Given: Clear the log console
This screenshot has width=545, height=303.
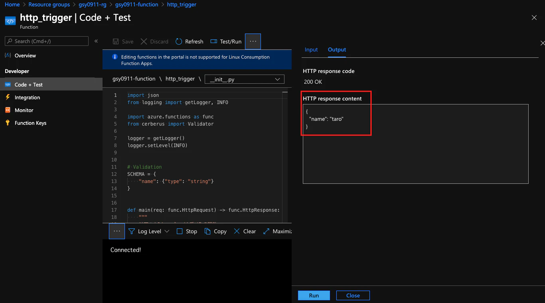Looking at the screenshot, I should click(245, 231).
